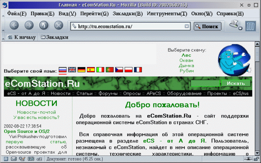Screen dimensions: 261x163
Task: Choose the French flag language
Action: pos(138,70)
